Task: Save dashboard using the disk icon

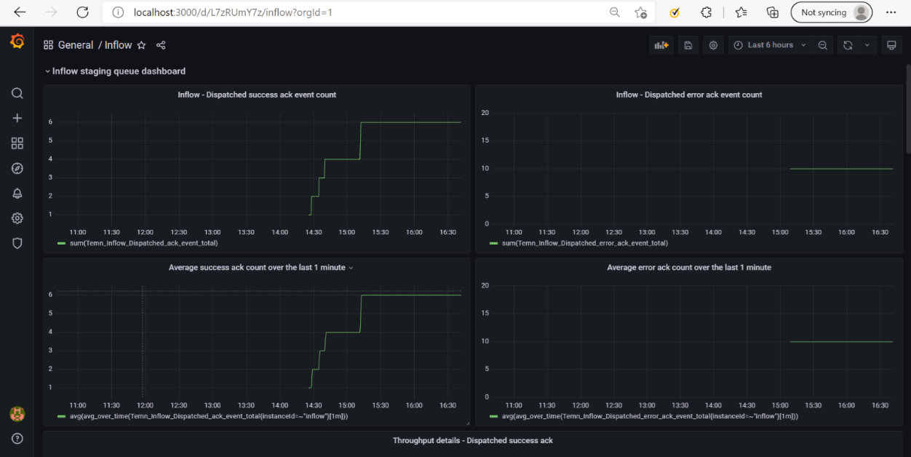Action: coord(688,45)
